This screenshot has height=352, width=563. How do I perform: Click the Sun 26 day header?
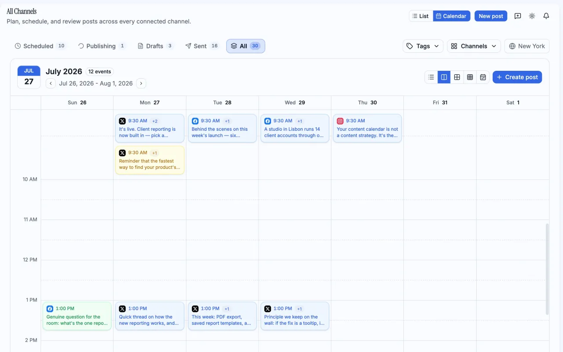pos(77,103)
